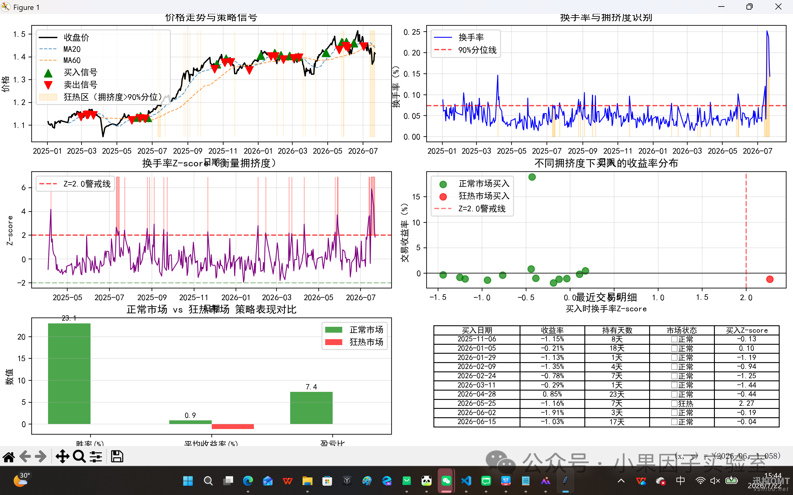Open taskbar Search
Screen dimensions: 793x495
pyautogui.click(x=208, y=480)
